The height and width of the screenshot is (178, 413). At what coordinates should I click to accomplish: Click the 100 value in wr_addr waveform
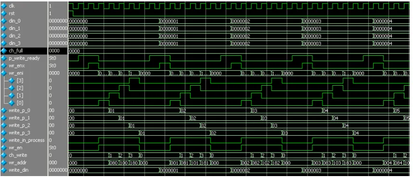[x=124, y=163]
